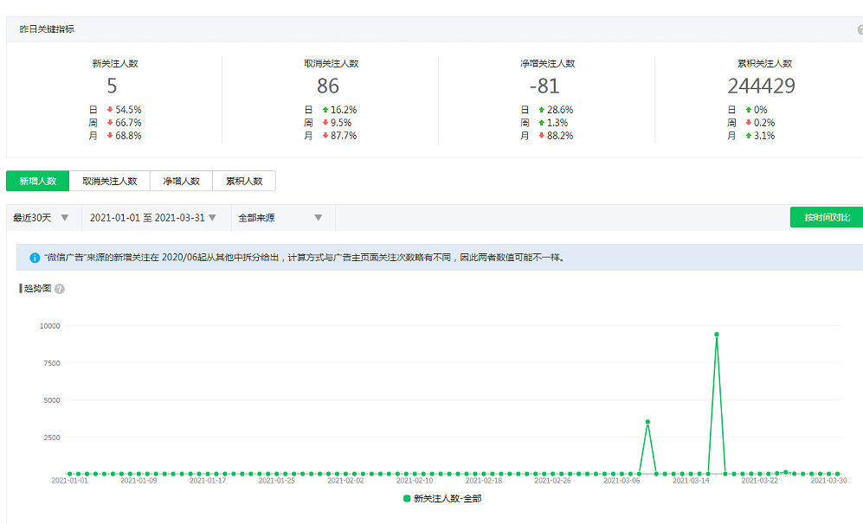The image size is (863, 524).
Task: Click the help icon in 昨日关键指标 header
Action: click(x=860, y=29)
